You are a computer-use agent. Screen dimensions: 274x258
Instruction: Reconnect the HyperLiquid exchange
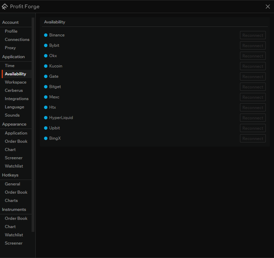tap(253, 118)
